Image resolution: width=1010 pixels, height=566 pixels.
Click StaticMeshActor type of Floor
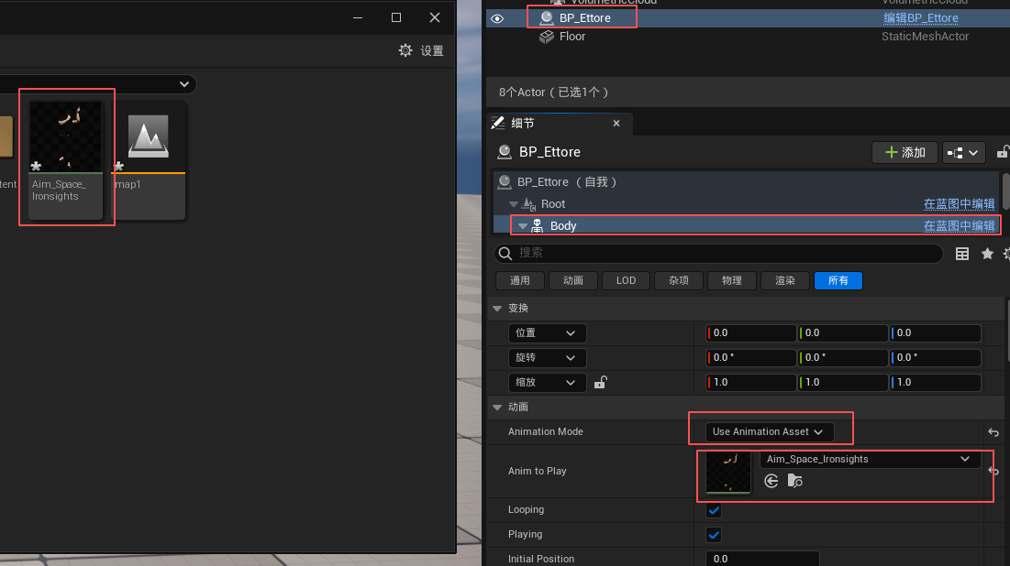(x=925, y=37)
